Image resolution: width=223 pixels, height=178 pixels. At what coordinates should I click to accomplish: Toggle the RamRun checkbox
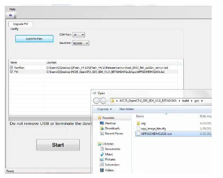[12, 68]
